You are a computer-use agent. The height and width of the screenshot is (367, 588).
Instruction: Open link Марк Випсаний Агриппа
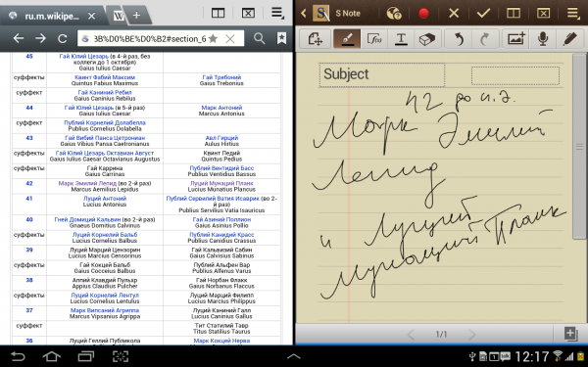[x=105, y=310]
